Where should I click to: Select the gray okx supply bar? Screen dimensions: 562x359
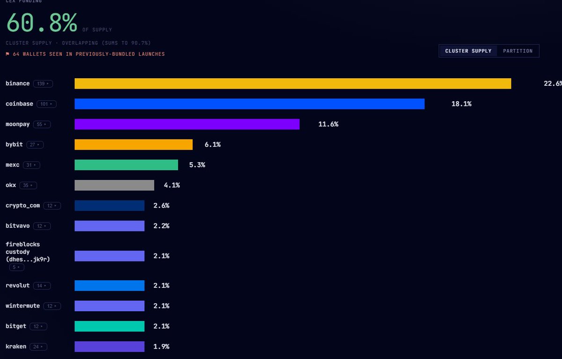click(x=114, y=185)
